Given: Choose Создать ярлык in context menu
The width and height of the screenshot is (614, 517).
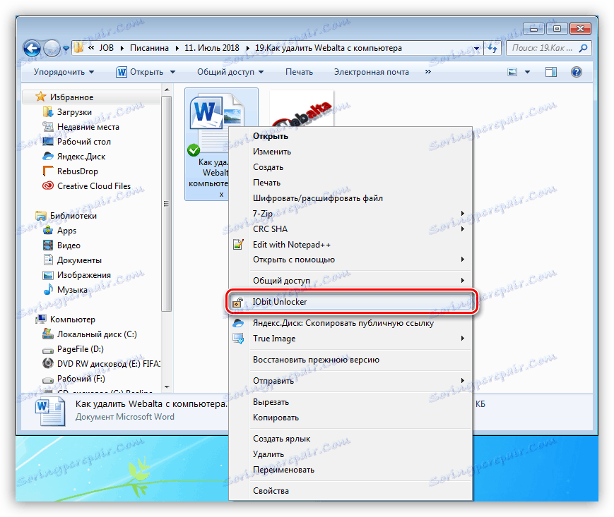Looking at the screenshot, I should (x=351, y=439).
